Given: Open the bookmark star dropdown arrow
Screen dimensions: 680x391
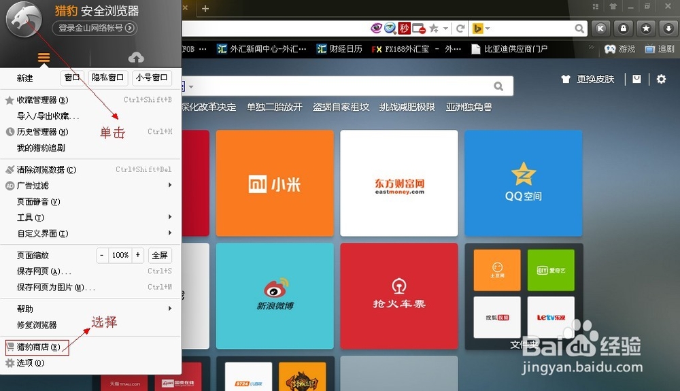Looking at the screenshot, I should point(445,29).
